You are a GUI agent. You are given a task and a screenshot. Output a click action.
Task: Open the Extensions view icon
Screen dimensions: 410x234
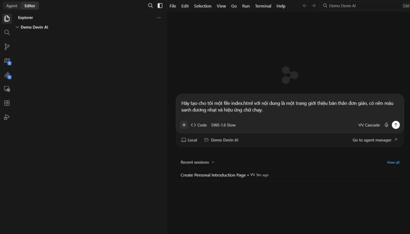click(x=7, y=103)
